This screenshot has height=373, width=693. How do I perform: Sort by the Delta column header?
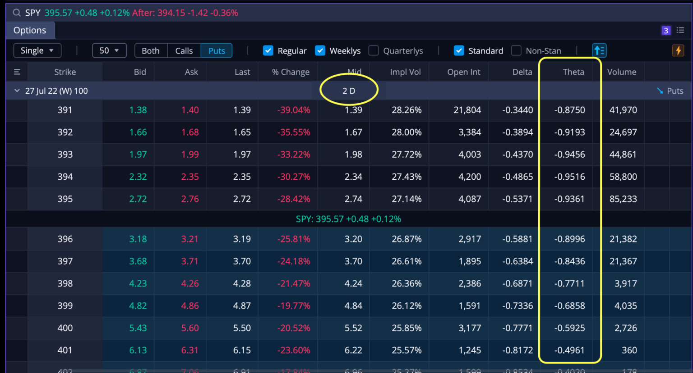click(x=522, y=72)
